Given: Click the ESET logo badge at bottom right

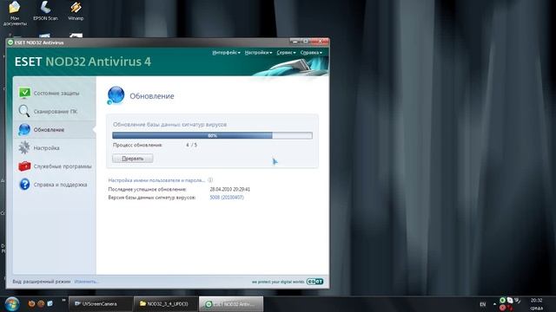Looking at the screenshot, I should 314,282.
